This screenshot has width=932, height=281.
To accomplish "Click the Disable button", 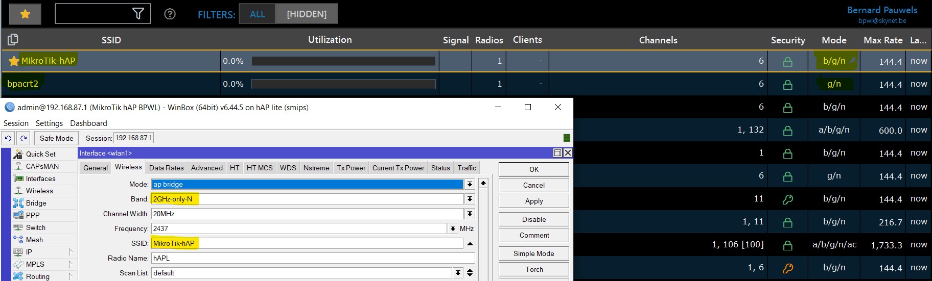I will [x=534, y=219].
